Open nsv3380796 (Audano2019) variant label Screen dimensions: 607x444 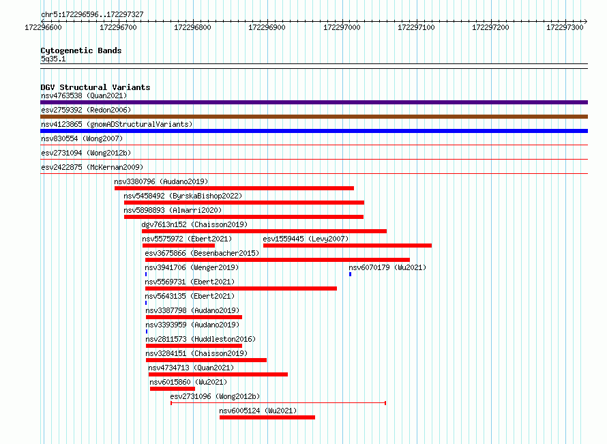click(161, 181)
